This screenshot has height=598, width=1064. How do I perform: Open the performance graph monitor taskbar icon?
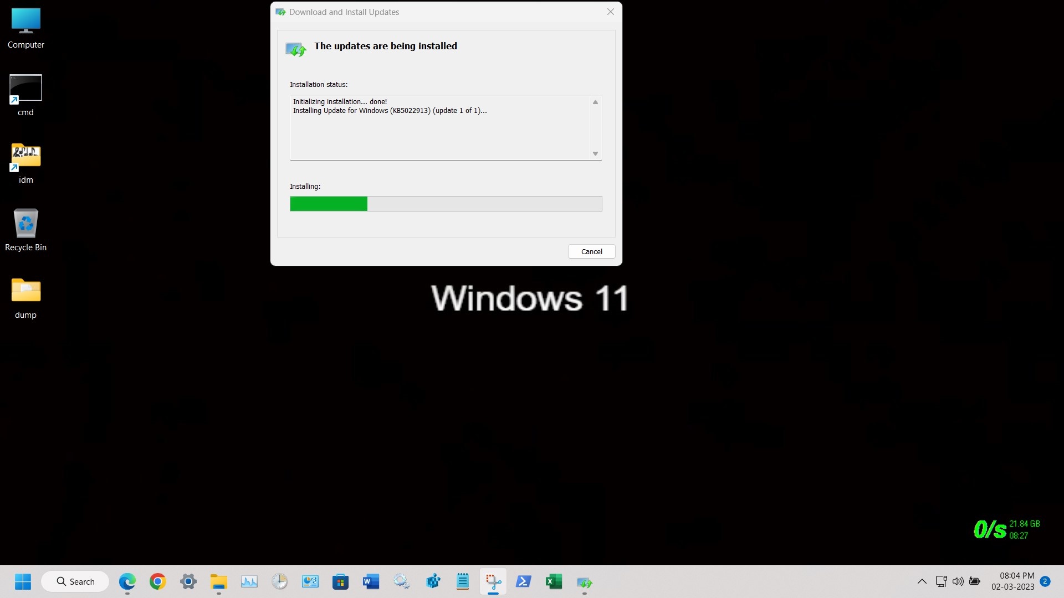click(x=249, y=581)
